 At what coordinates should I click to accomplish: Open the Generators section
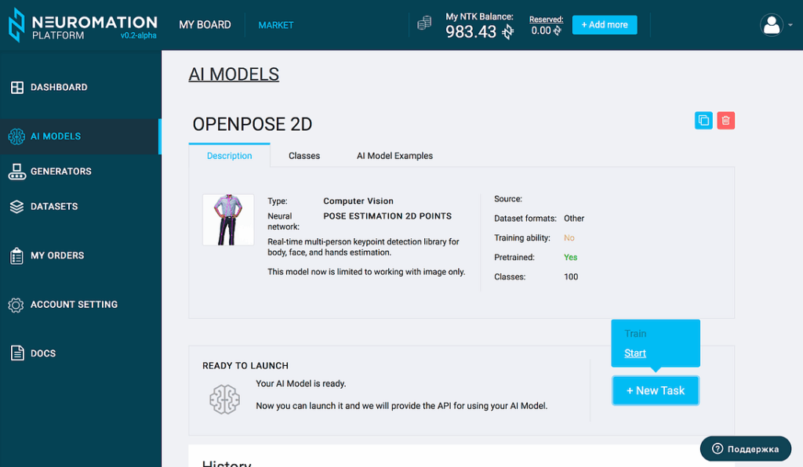[60, 172]
